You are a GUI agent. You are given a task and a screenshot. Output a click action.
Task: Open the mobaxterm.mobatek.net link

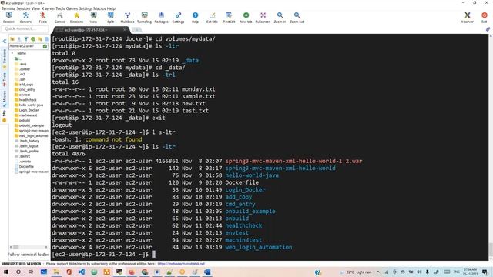point(181,264)
